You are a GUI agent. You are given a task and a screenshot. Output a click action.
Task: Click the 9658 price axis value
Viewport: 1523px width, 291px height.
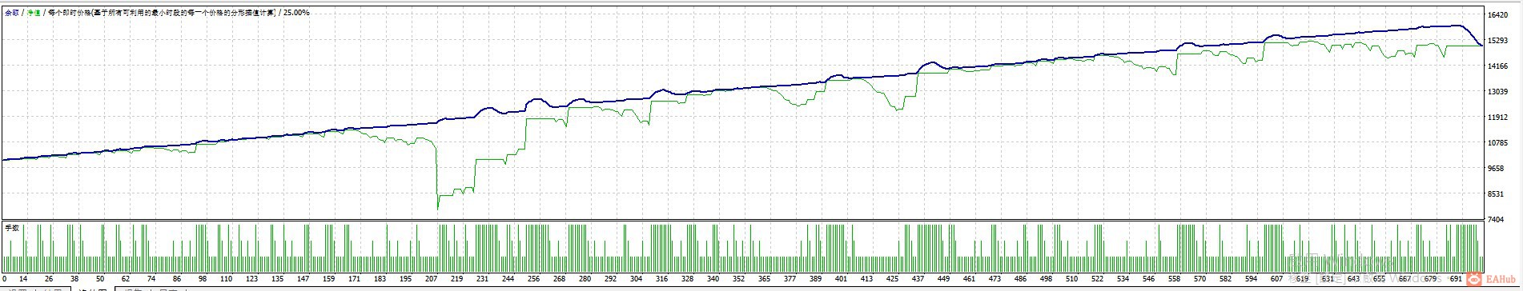[1497, 168]
